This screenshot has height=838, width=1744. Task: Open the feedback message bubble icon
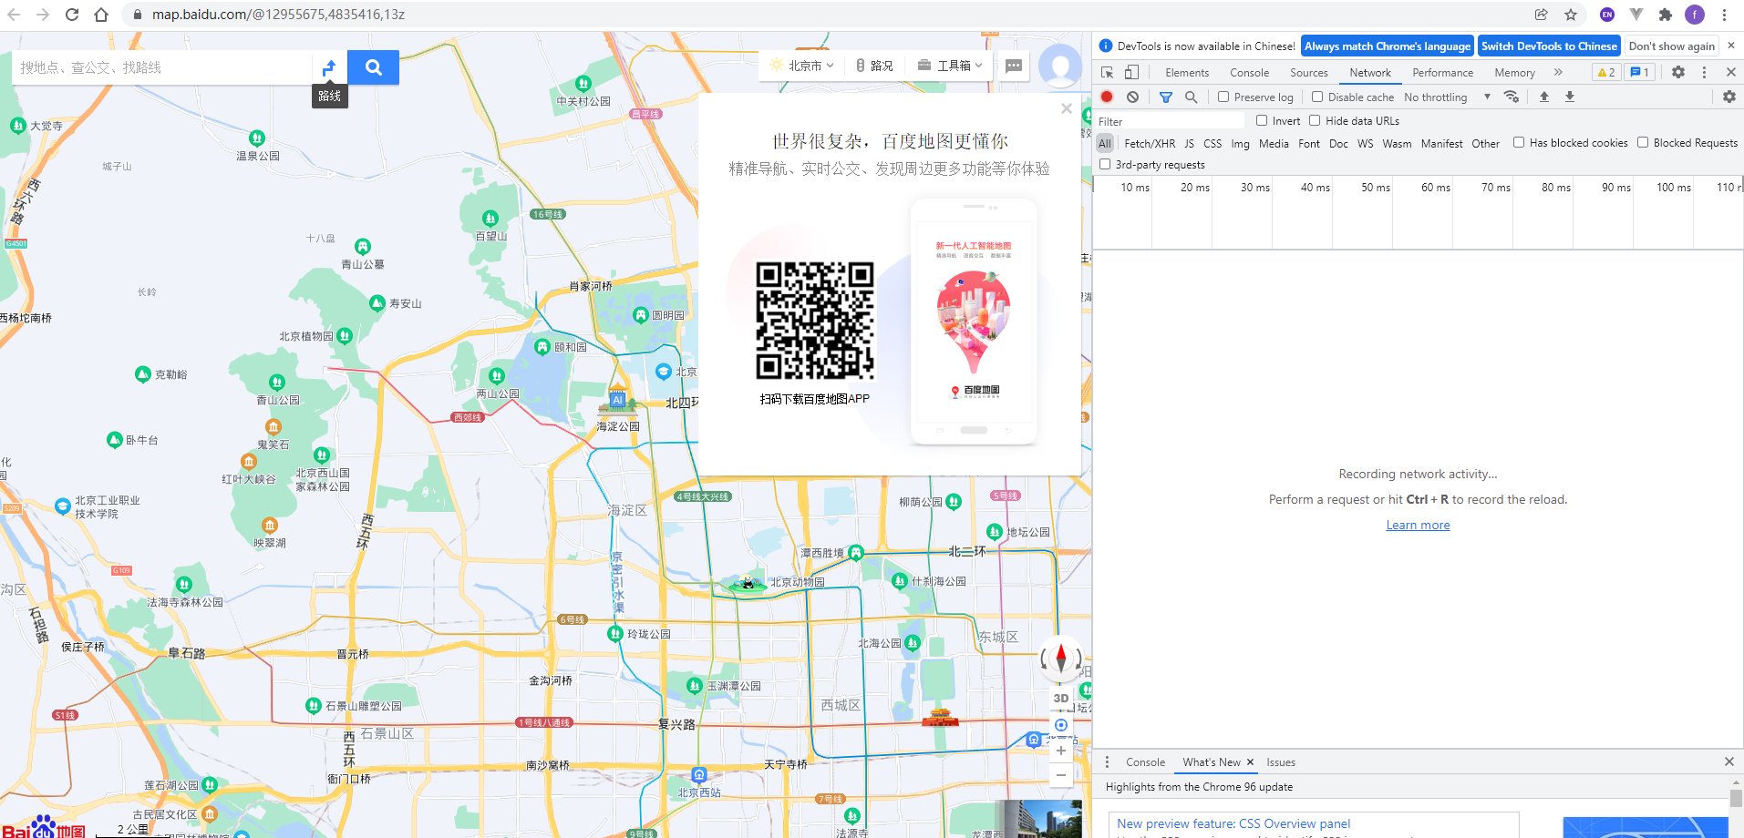(x=1013, y=65)
